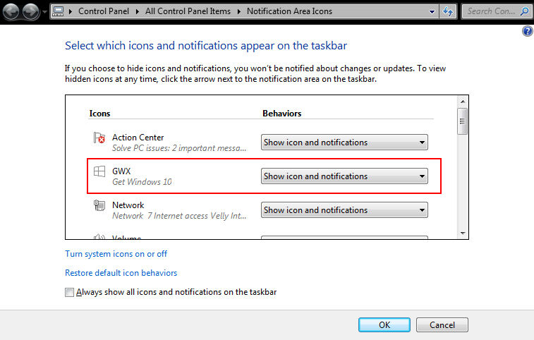534x340 pixels.
Task: Go to Control Panel breadcrumb
Action: (103, 11)
